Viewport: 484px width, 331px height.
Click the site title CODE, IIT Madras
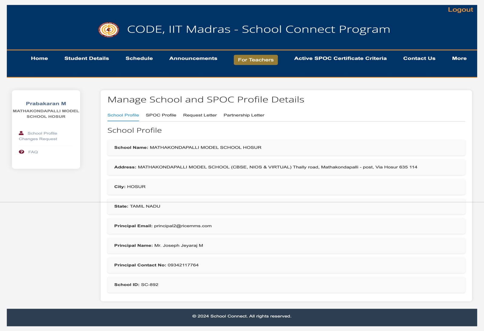click(259, 29)
